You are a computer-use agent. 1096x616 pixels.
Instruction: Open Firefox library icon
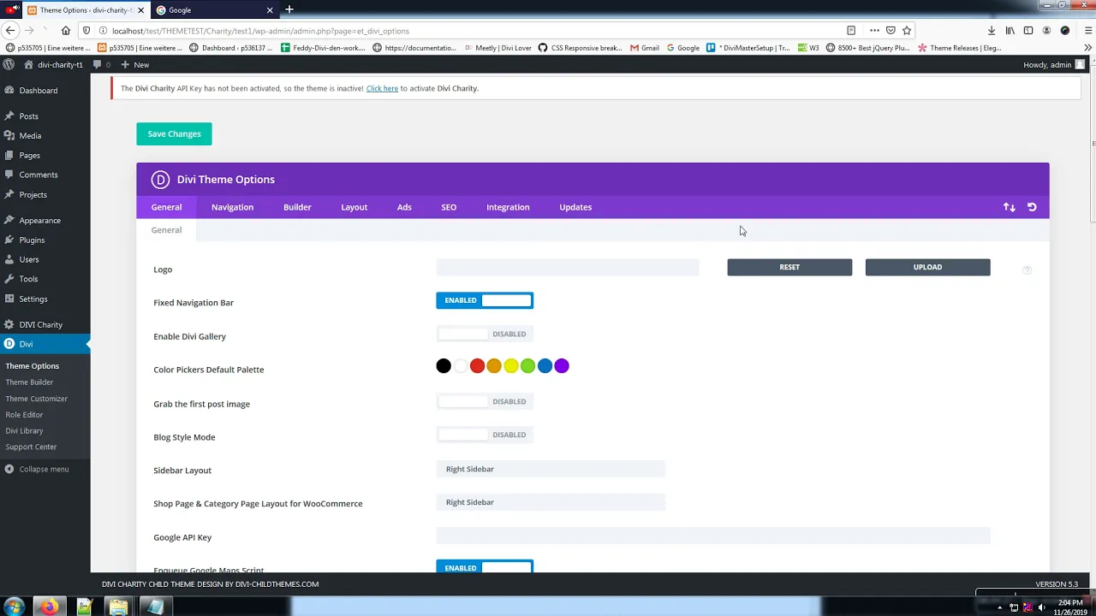(1010, 31)
